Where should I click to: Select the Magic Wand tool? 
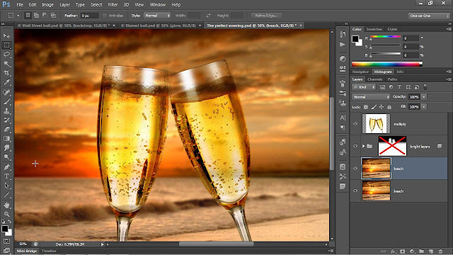coord(6,64)
